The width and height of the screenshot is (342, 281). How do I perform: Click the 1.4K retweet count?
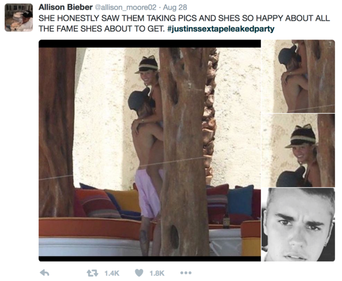point(112,273)
